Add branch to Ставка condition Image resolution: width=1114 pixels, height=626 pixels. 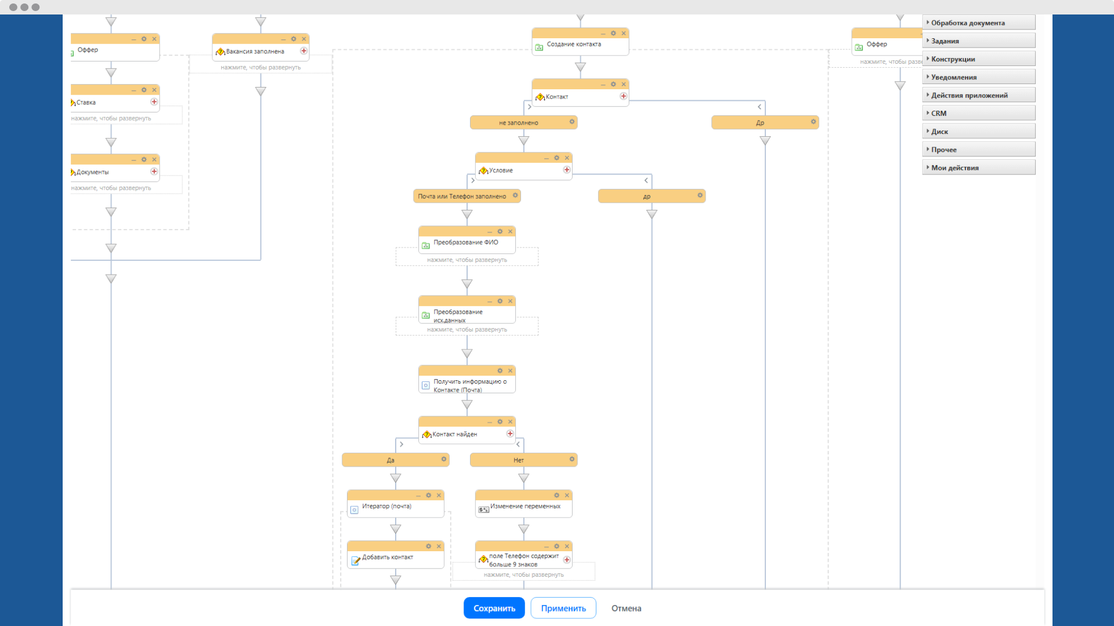pyautogui.click(x=154, y=102)
